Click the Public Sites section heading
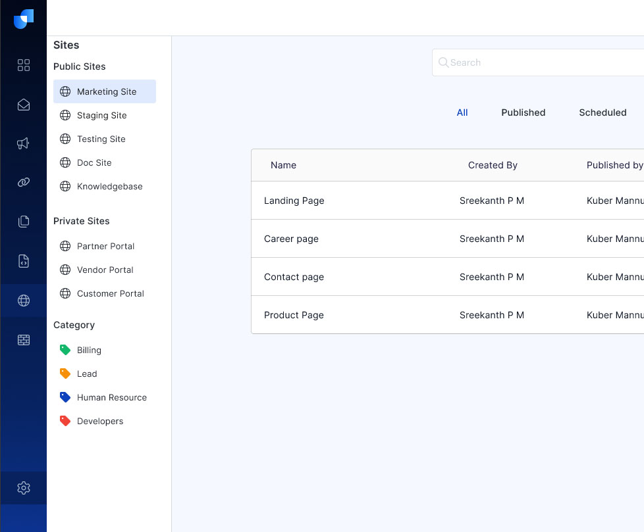The width and height of the screenshot is (644, 532). pyautogui.click(x=79, y=66)
